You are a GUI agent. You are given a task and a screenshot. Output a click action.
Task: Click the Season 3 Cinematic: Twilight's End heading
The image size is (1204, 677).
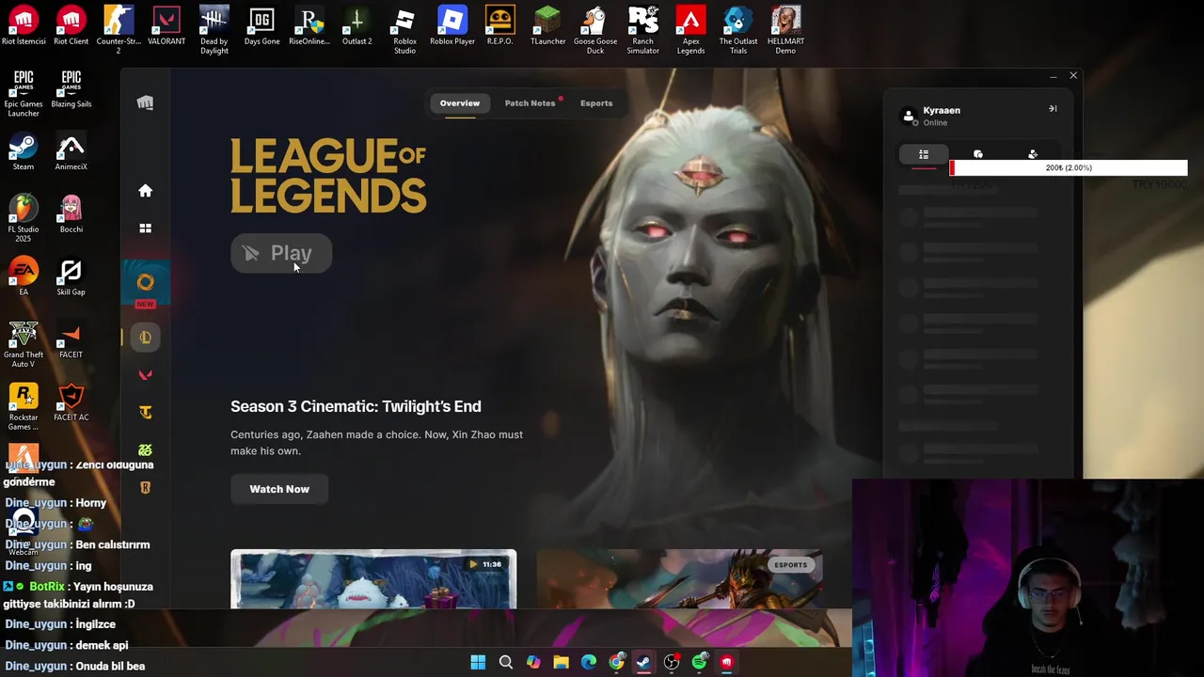pyautogui.click(x=356, y=406)
